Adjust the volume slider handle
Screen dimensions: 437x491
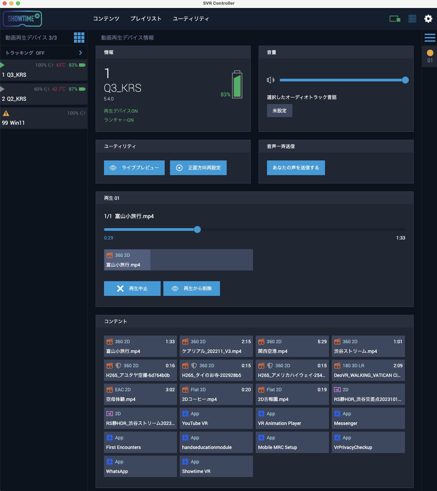405,80
